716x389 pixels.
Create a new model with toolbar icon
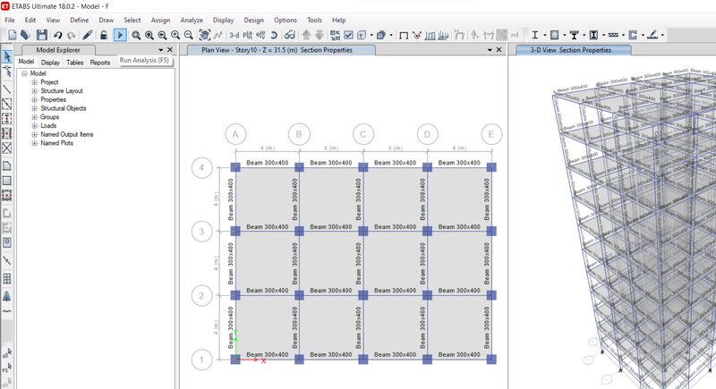13,35
